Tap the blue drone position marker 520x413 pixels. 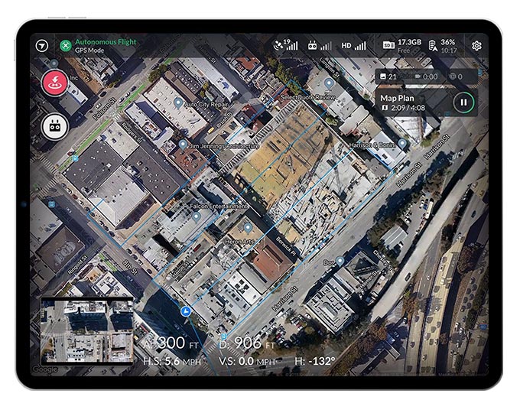point(186,311)
